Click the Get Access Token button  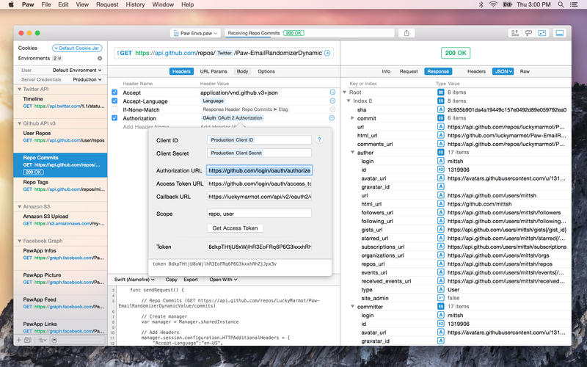235,228
